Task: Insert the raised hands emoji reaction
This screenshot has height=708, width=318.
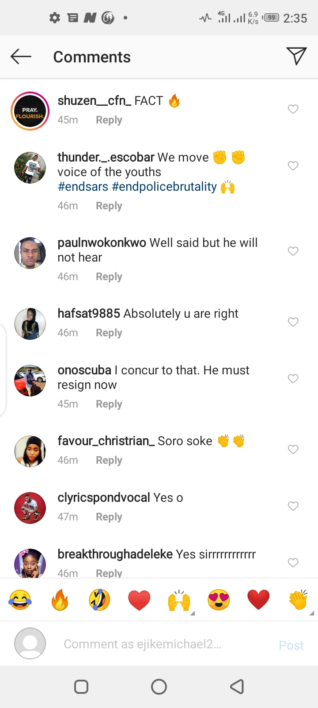Action: tap(179, 600)
